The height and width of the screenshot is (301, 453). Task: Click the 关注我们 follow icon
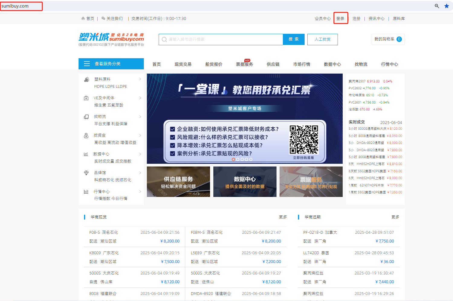(x=103, y=18)
